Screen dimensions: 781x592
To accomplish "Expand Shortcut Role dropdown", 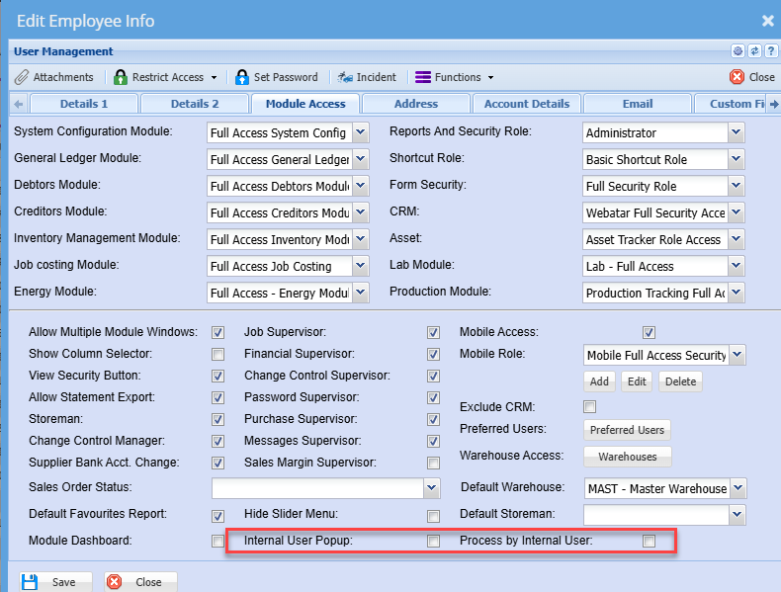I will pos(737,159).
